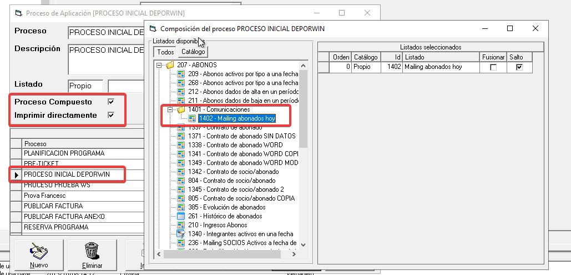571x275 pixels.
Task: Click report icon of 385 Evolución de abonados
Action: (x=181, y=207)
